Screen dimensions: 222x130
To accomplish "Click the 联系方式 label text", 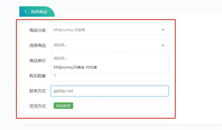I will pyautogui.click(x=37, y=91).
